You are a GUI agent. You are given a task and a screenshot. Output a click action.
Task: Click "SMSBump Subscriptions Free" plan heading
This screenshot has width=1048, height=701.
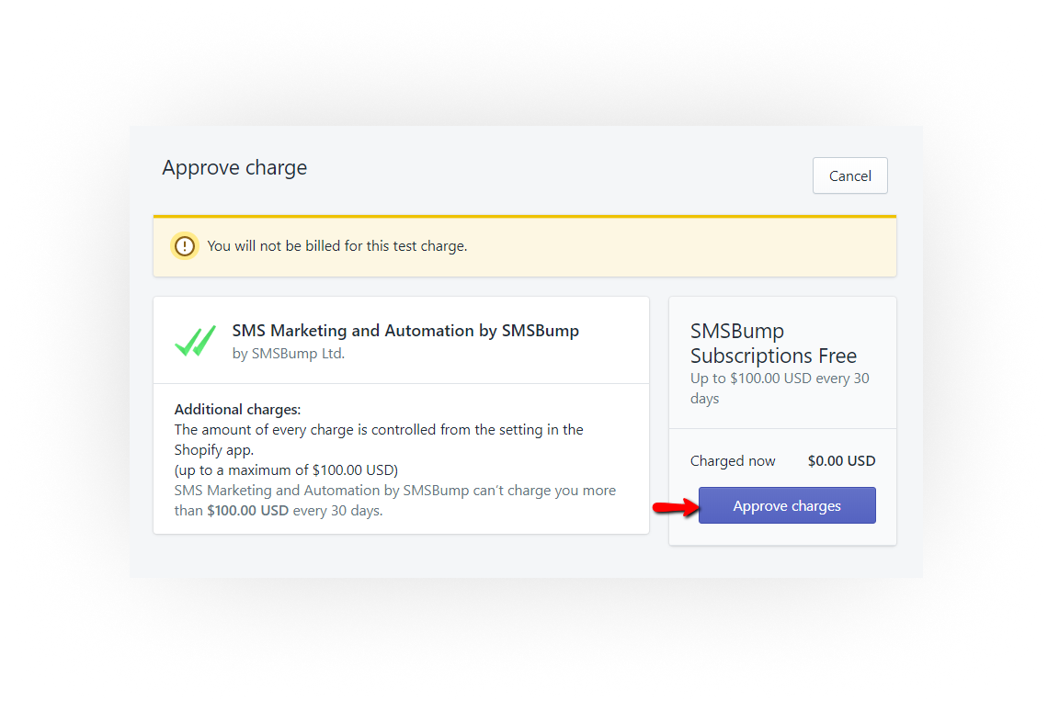tap(773, 343)
